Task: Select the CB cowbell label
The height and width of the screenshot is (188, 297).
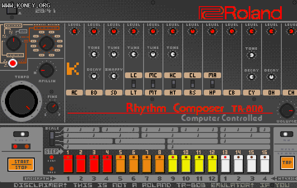Action: [232, 93]
